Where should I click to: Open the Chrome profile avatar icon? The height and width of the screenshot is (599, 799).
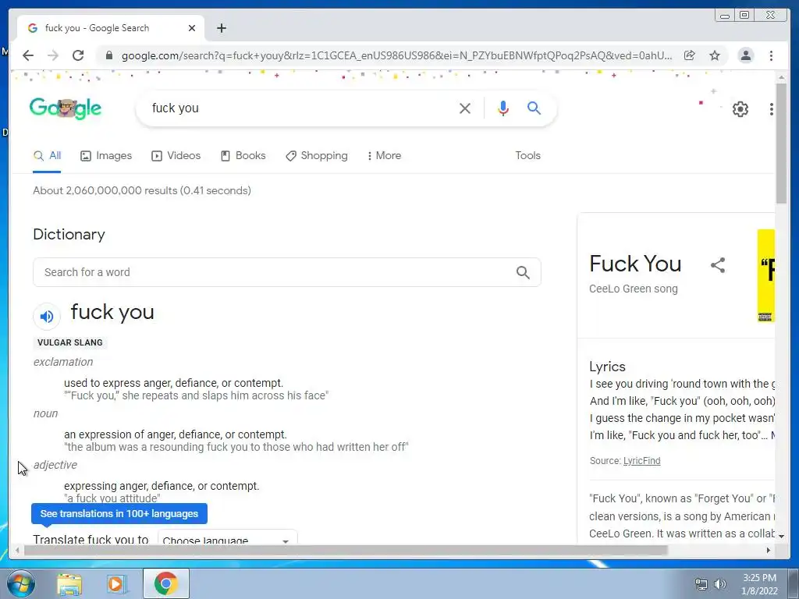(745, 55)
